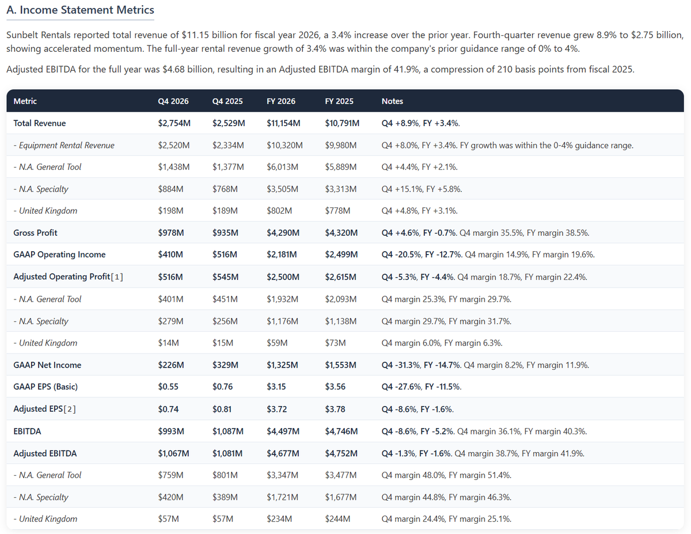This screenshot has height=534, width=691.
Task: Click the 'Q4 2026' column header
Action: pyautogui.click(x=173, y=101)
